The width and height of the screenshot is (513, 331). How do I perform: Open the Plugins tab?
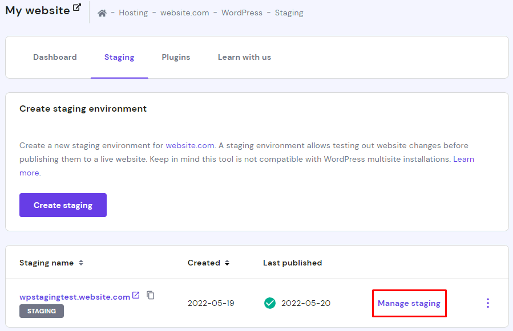[x=176, y=57]
